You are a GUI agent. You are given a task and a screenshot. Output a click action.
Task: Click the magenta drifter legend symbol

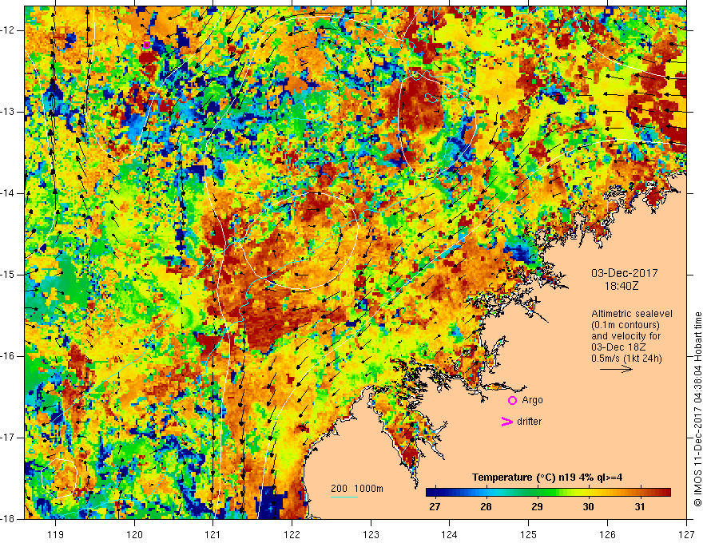click(x=506, y=422)
